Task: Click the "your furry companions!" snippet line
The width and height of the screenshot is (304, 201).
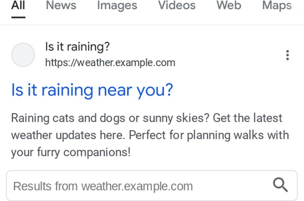Action: (x=71, y=152)
